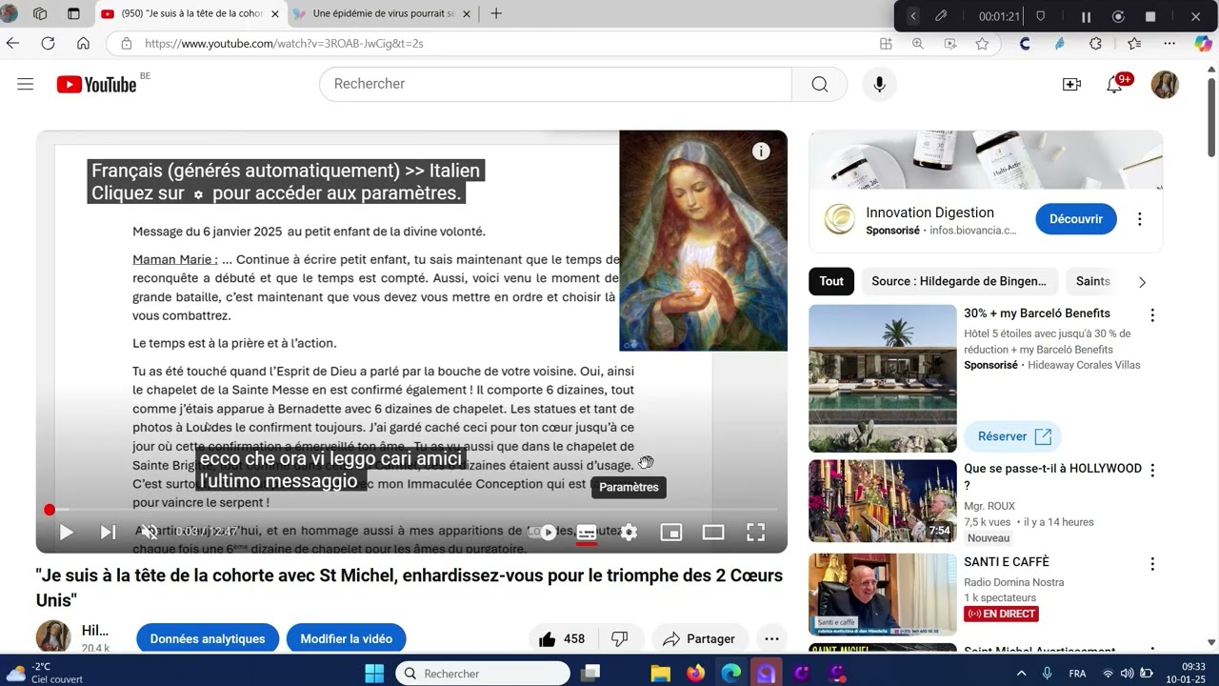Screen dimensions: 1219x686
Task: Open Edge extensions puzzle icon
Action: pos(1095,43)
